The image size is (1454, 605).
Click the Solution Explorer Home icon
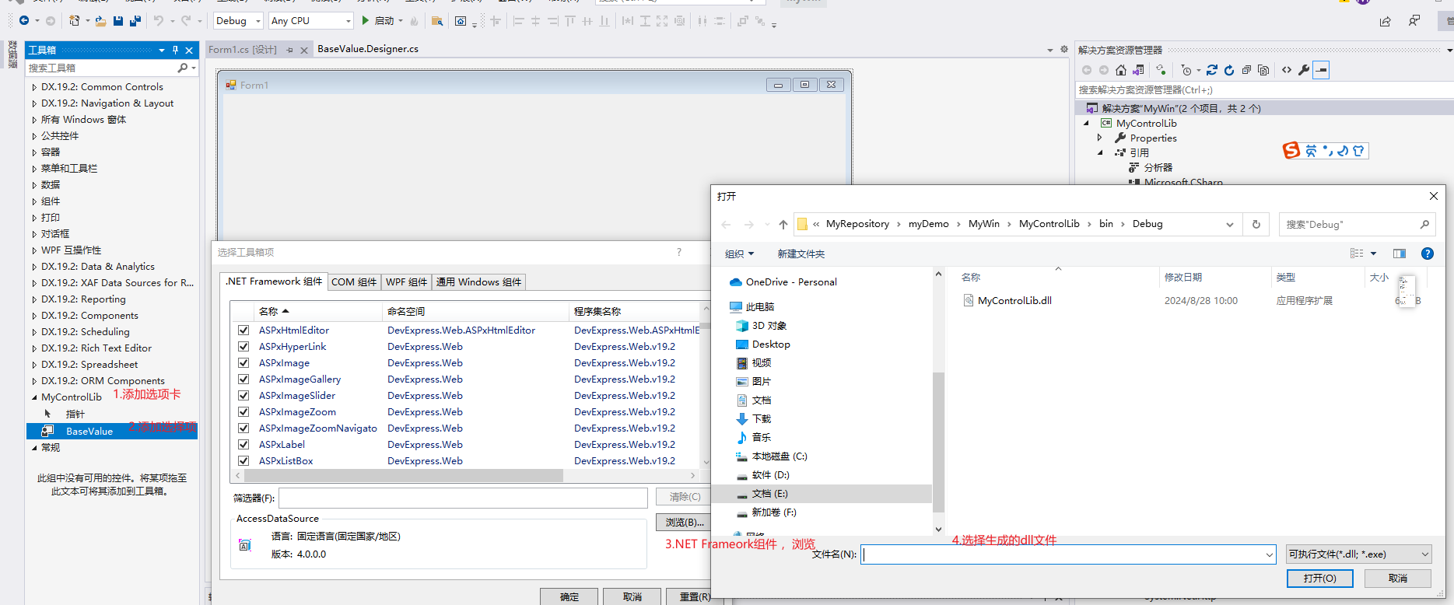tap(1121, 70)
